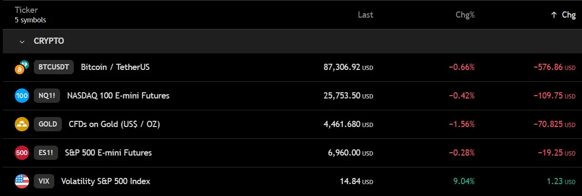This screenshot has width=582, height=196.
Task: Click the CRYPTO section label
Action: [49, 41]
